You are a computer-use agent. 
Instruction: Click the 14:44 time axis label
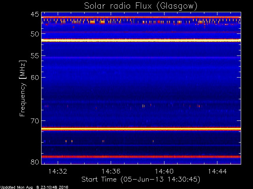(x=217, y=172)
